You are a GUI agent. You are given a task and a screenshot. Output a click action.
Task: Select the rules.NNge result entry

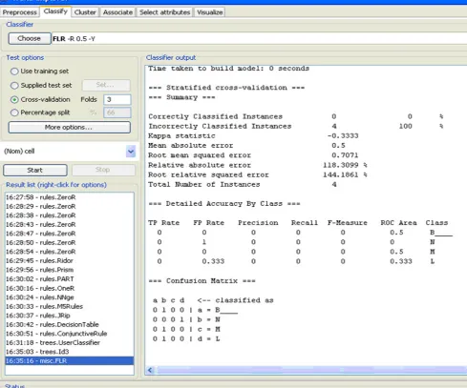click(70, 297)
